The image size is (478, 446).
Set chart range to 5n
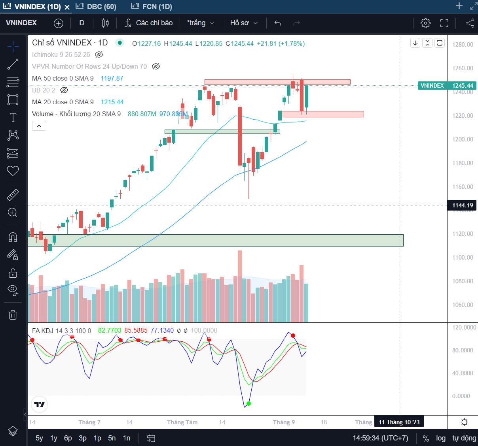pyautogui.click(x=112, y=438)
